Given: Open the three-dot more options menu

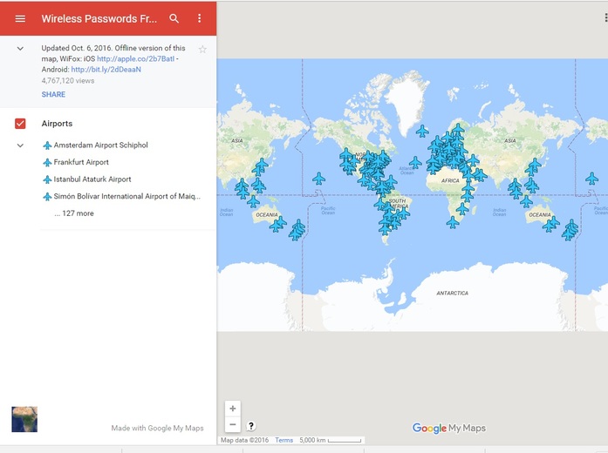Looking at the screenshot, I should (x=200, y=18).
